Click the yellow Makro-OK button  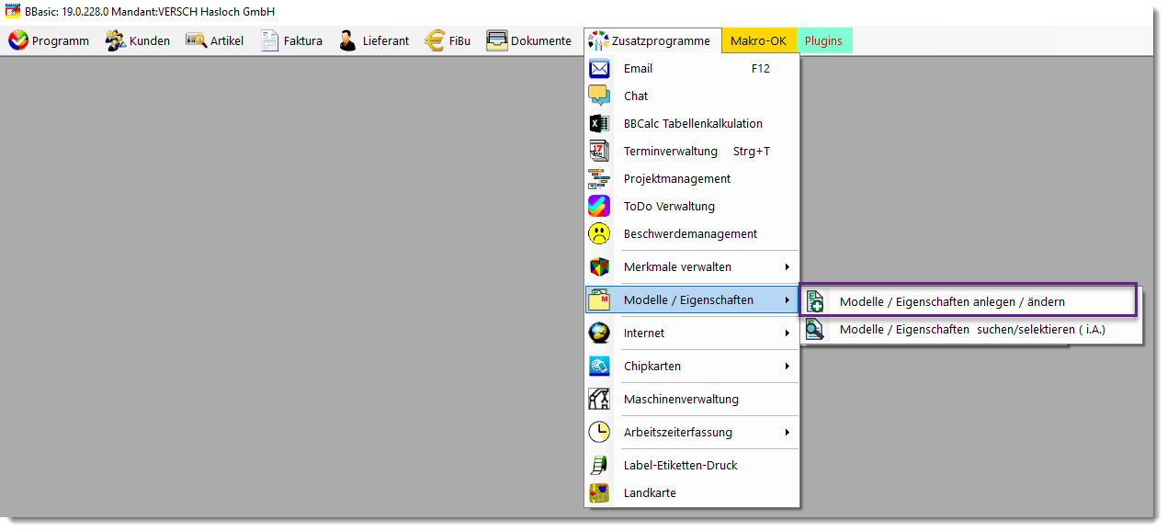click(x=759, y=40)
